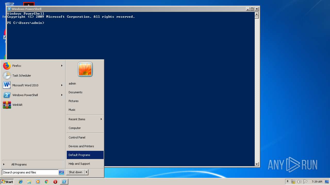The height and width of the screenshot is (185, 330).
Task: Click the search magnifier button
Action: [x=61, y=172]
